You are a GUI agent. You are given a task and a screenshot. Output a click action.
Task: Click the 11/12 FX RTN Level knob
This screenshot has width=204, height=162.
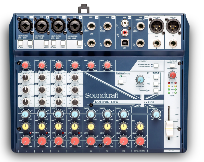tap(140, 140)
